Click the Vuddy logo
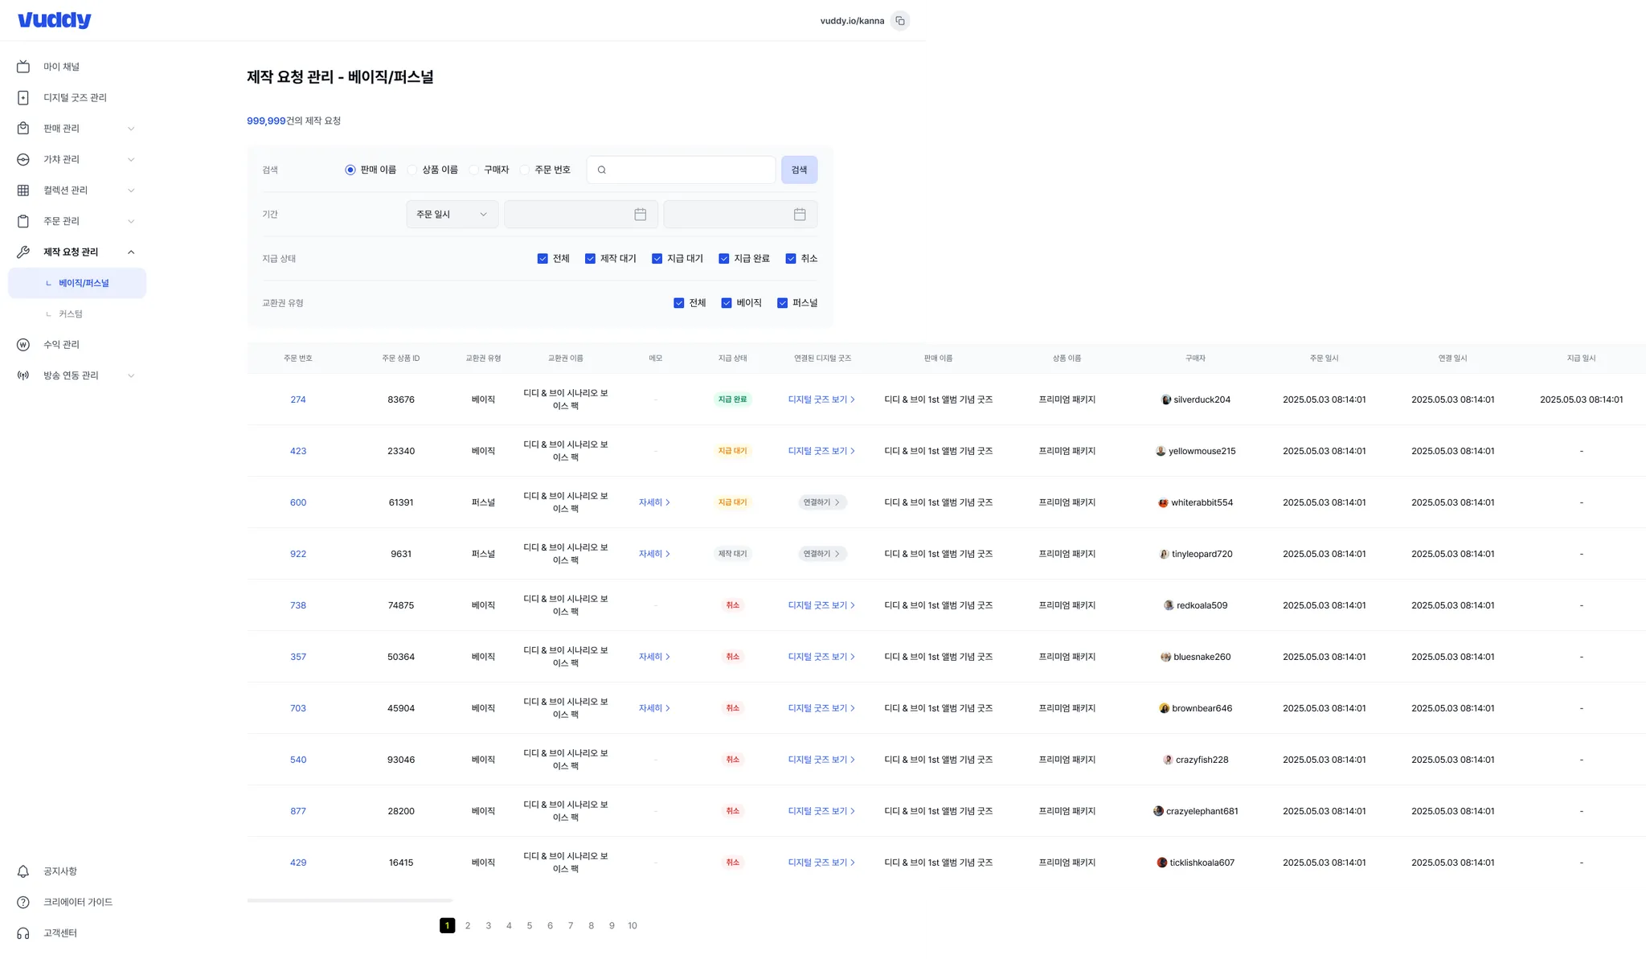 [55, 20]
